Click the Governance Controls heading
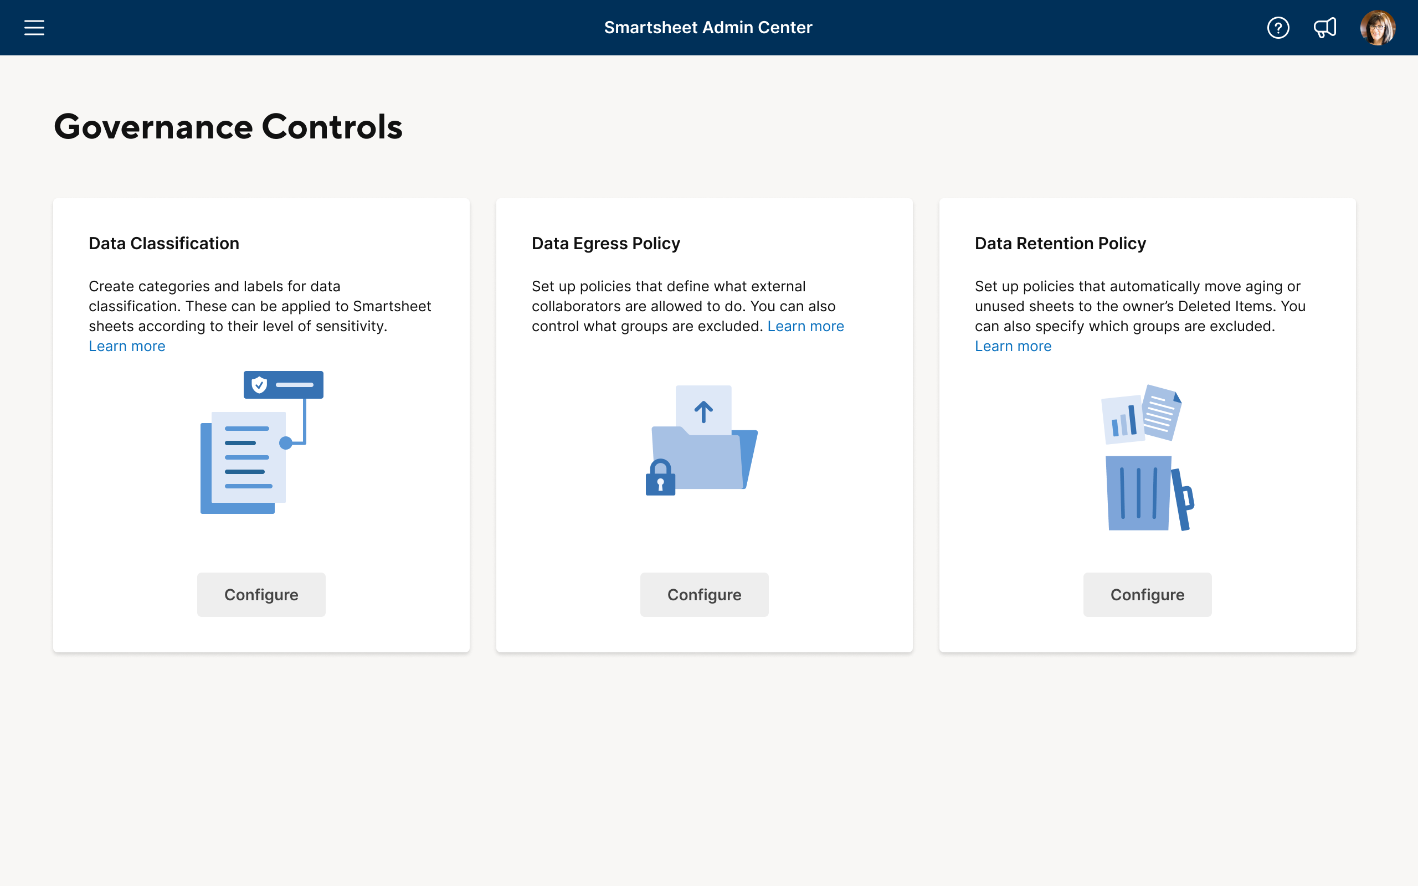The width and height of the screenshot is (1418, 886). click(229, 127)
